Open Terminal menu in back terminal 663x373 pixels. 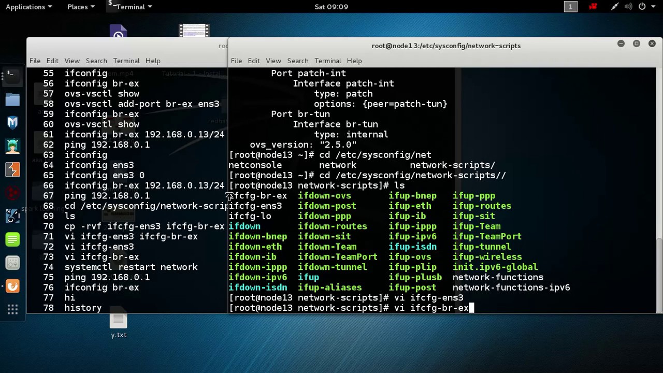coord(126,61)
